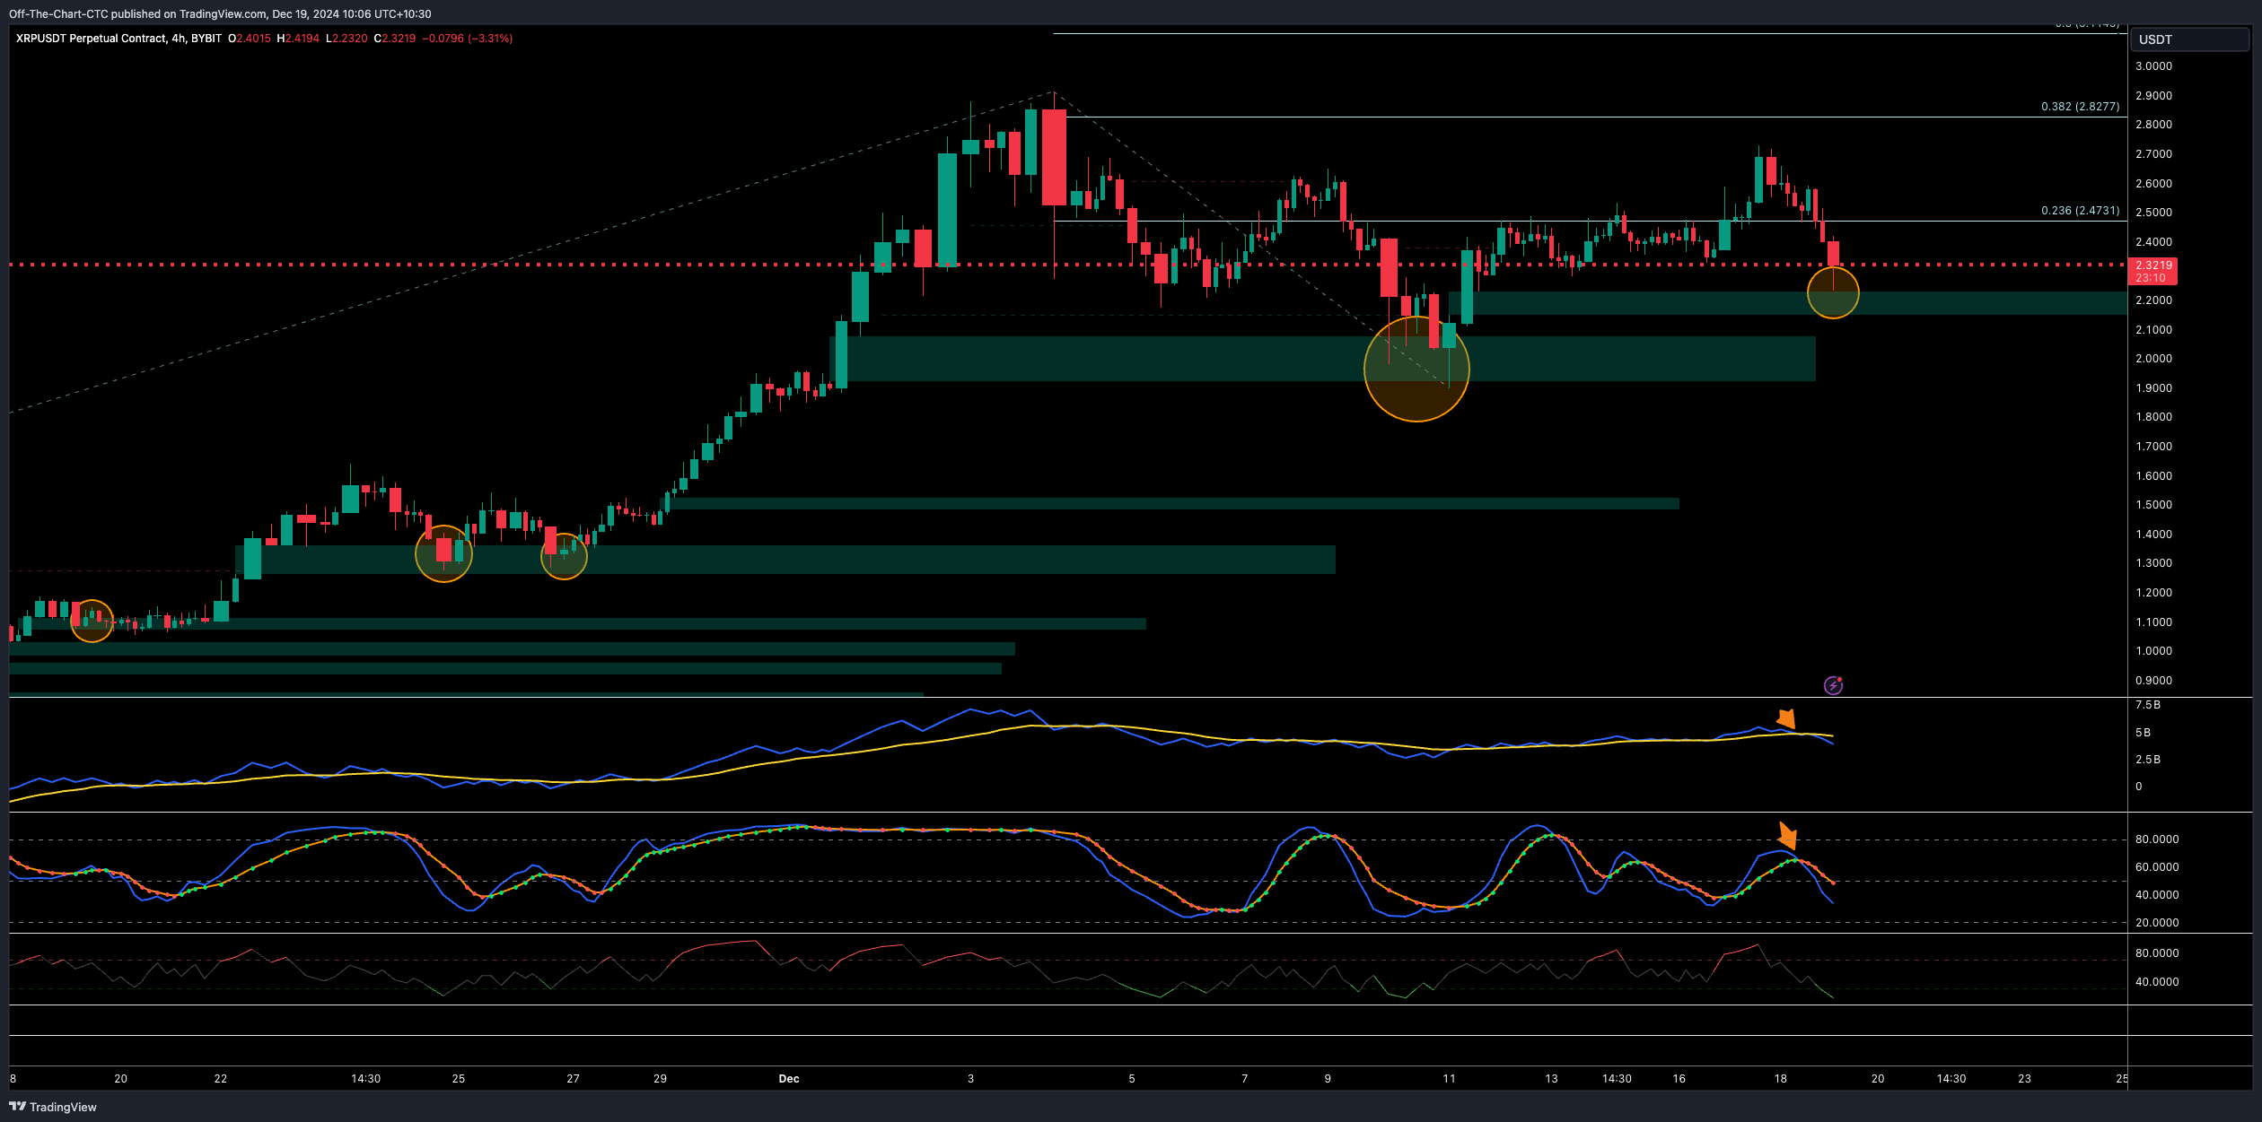Click the 0.236 (2.4731) Fibonacci label

click(x=2080, y=210)
